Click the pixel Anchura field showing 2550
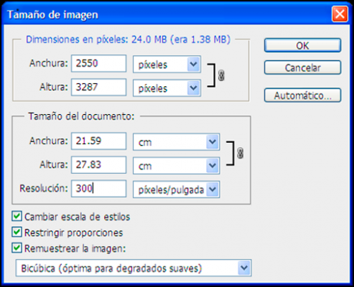354x287 pixels. click(98, 63)
